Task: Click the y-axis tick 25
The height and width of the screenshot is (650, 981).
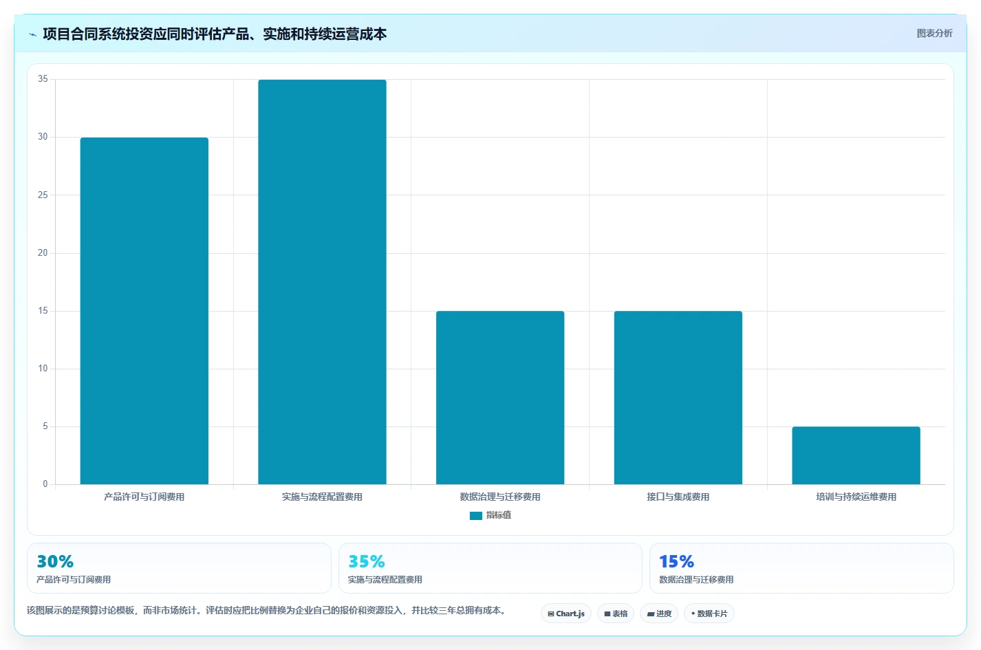Action: tap(43, 195)
